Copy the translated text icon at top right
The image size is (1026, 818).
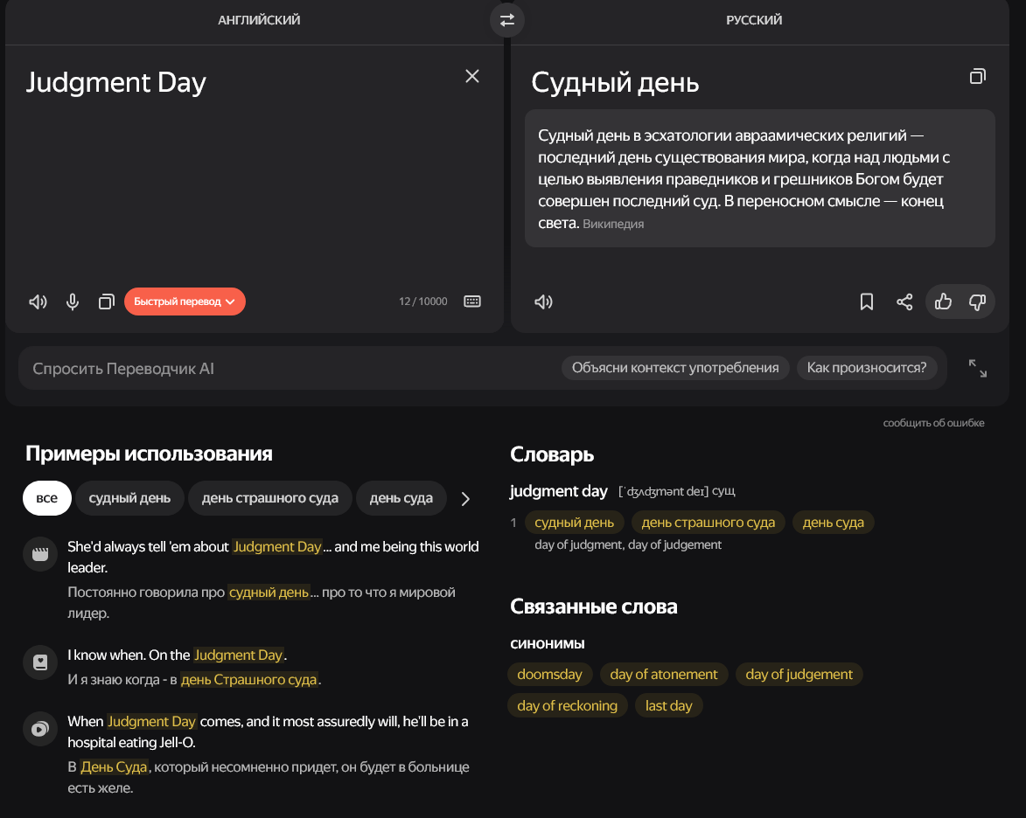point(978,77)
